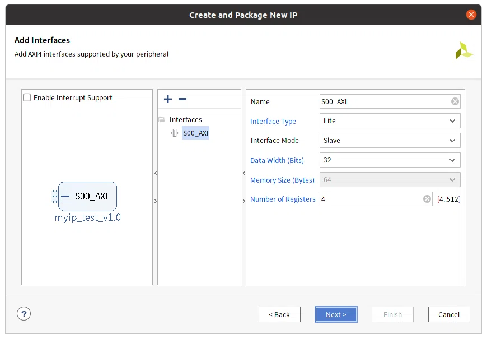The width and height of the screenshot is (487, 339).
Task: Click the Xilinx logo in header
Action: (463, 50)
